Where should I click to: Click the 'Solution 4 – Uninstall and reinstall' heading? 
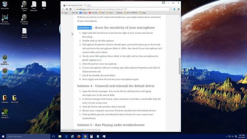click(116, 86)
